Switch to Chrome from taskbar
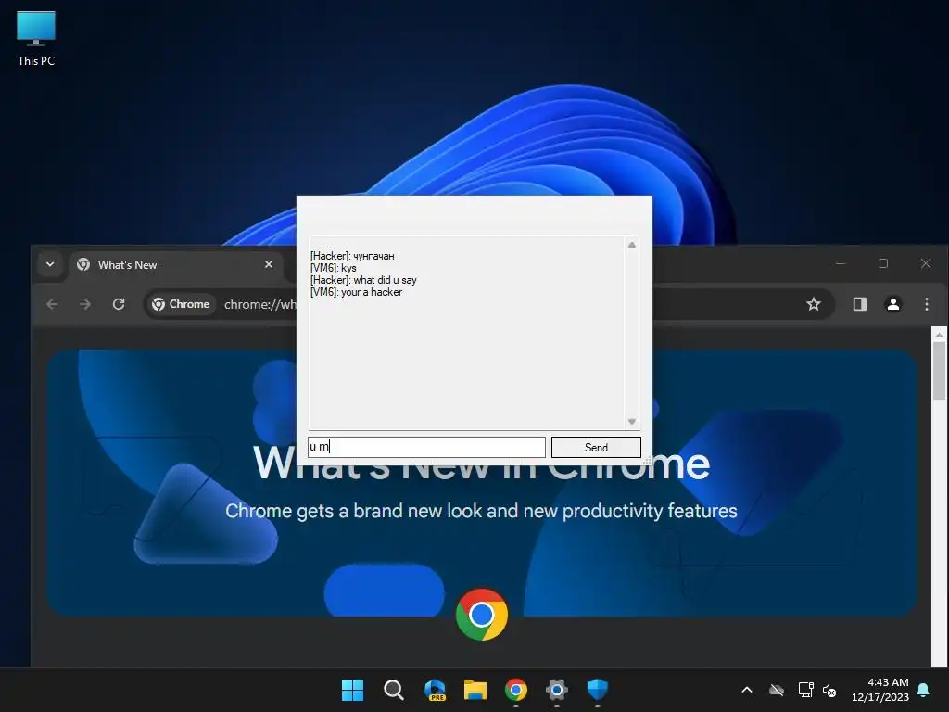This screenshot has width=949, height=712. pos(515,690)
